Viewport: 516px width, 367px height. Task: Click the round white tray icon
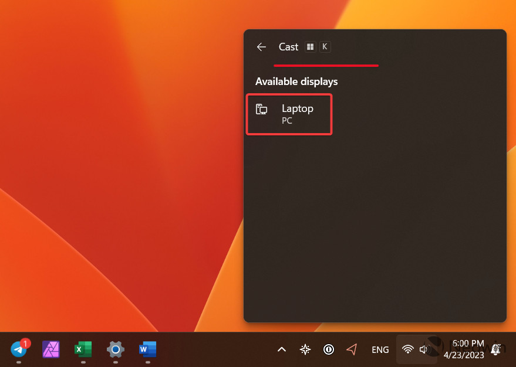pos(329,350)
